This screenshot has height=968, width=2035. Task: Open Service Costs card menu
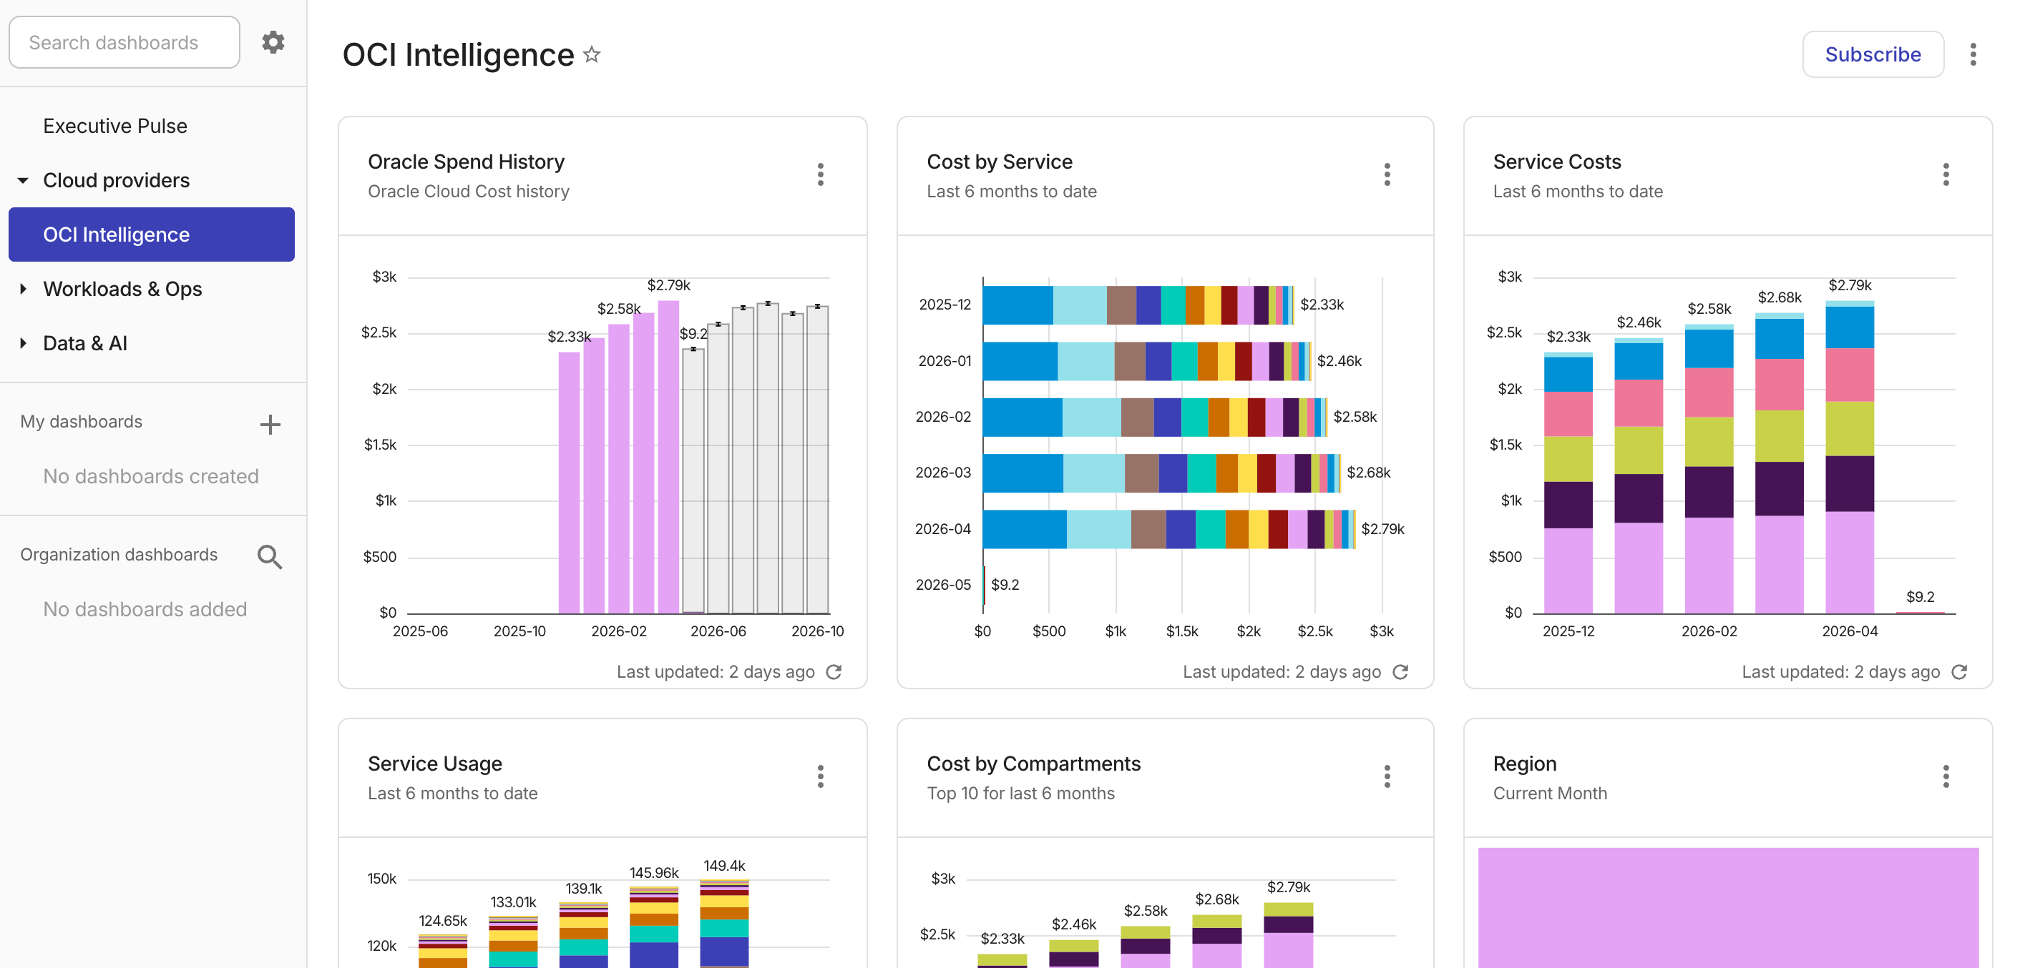pos(1946,174)
